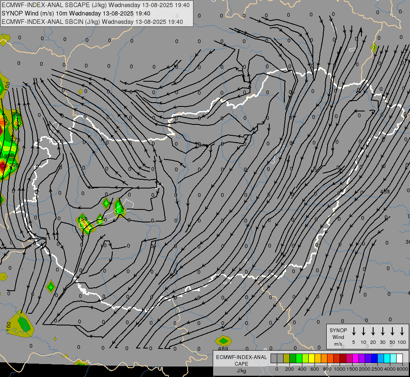Click the ECMWF-INDEX-ANAL CAPE legend label

point(241,360)
